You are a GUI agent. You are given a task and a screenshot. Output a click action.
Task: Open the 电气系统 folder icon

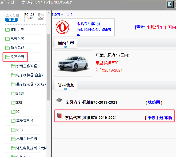(x=7, y=39)
